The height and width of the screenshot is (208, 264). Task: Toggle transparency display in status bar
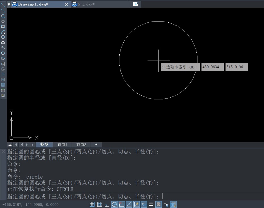[158, 205]
